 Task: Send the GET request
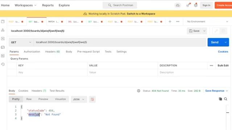215,42
